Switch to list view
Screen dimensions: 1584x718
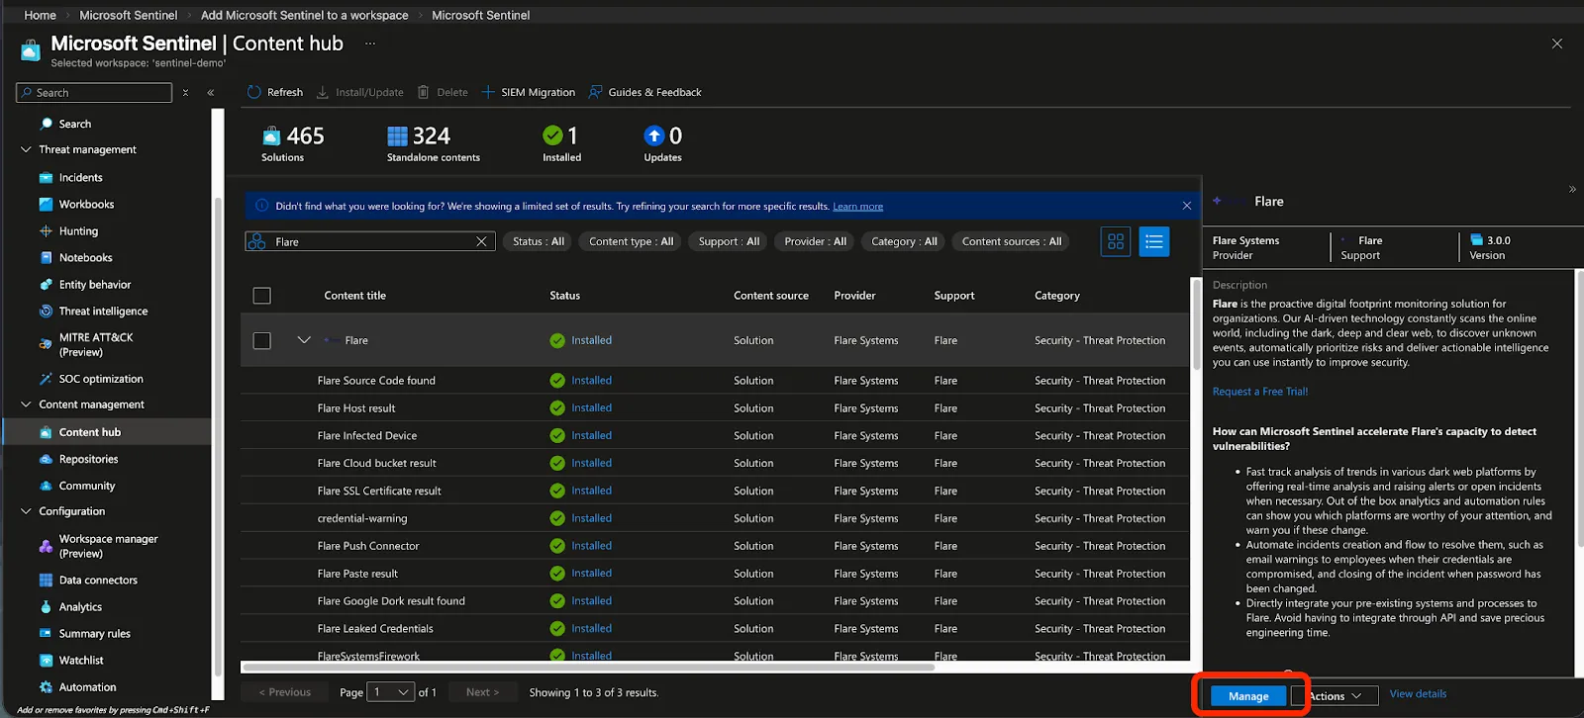click(x=1154, y=242)
